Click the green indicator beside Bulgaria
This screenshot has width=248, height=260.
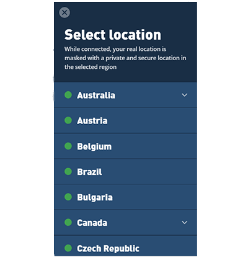point(68,197)
